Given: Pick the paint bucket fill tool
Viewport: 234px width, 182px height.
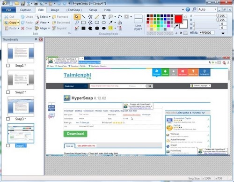Looking at the screenshot, I should pyautogui.click(x=120, y=23).
